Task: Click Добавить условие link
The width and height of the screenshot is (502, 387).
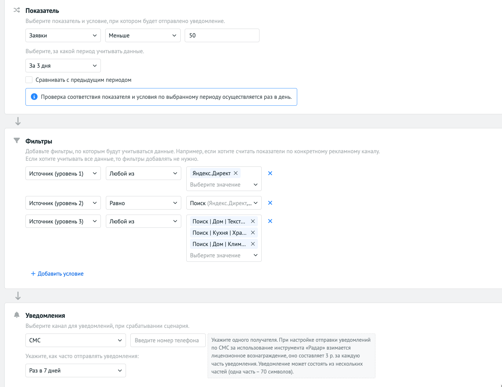Action: pos(57,274)
